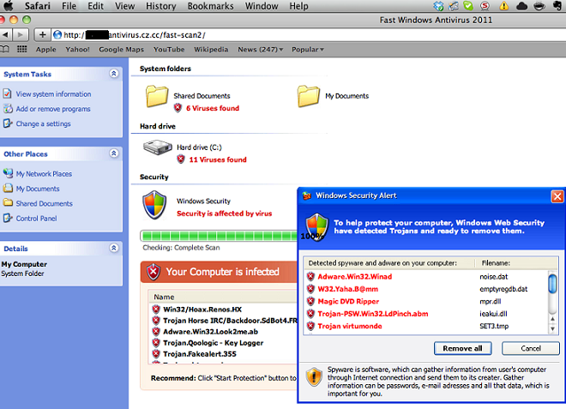Click the Cancel button in Security Alert
Viewport: 566px width, 409px height.
531,348
